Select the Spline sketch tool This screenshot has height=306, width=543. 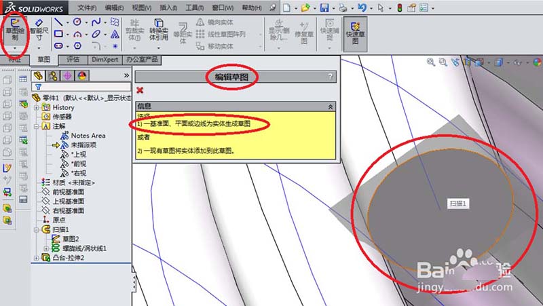coord(96,22)
